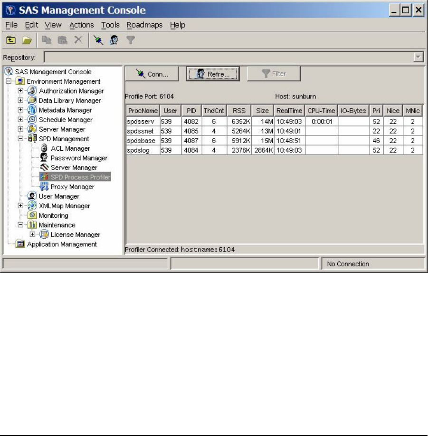Select the License Manager icon
Image resolution: width=428 pixels, height=436 pixels.
[x=44, y=234]
